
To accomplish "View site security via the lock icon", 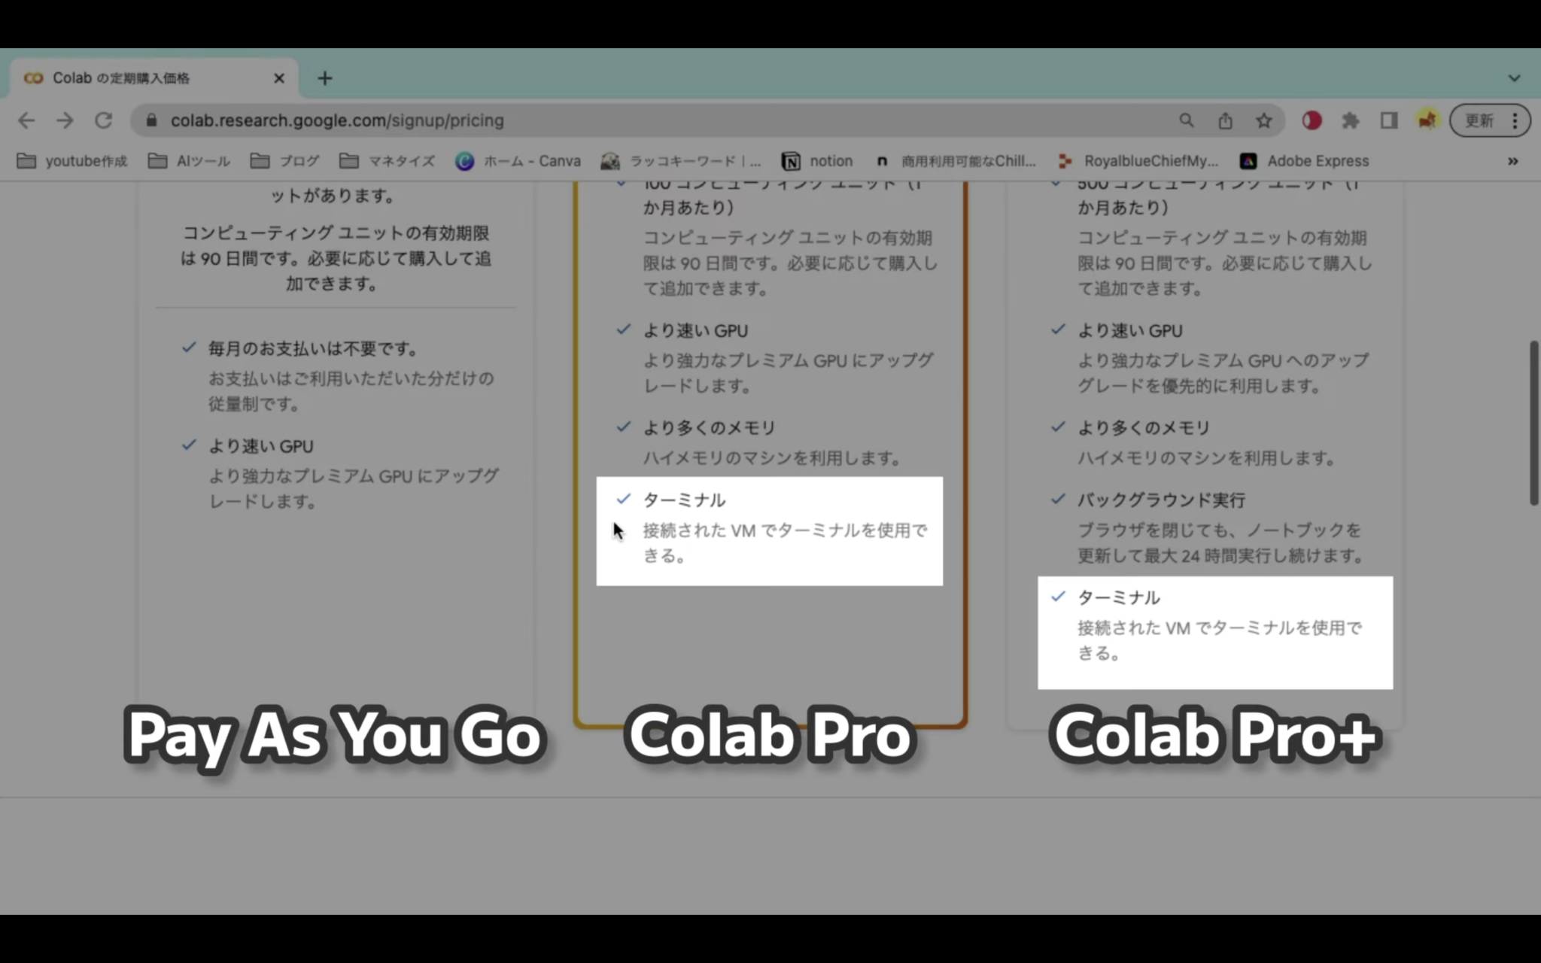I will [150, 120].
